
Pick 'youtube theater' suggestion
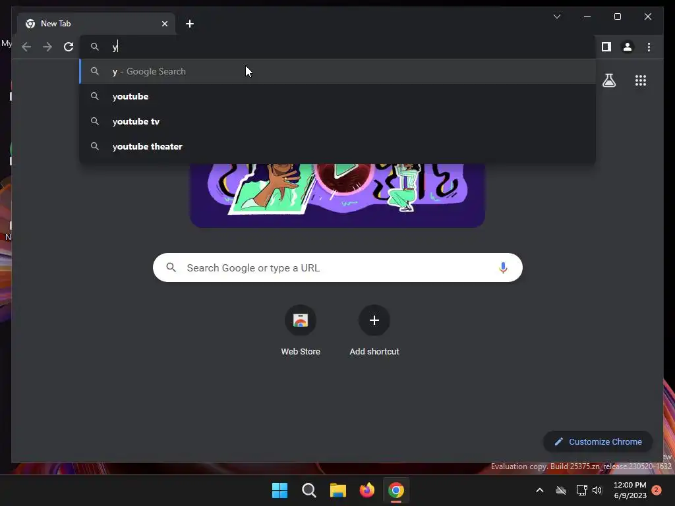tap(337, 146)
